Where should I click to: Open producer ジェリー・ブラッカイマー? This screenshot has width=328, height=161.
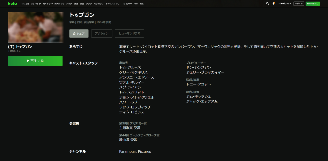pos(205,72)
